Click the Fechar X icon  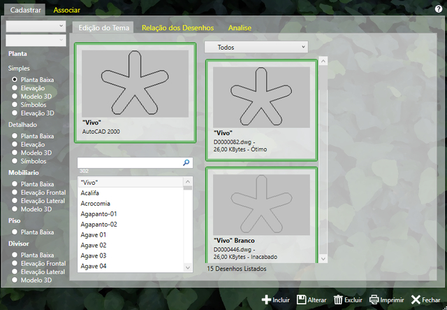(x=416, y=300)
